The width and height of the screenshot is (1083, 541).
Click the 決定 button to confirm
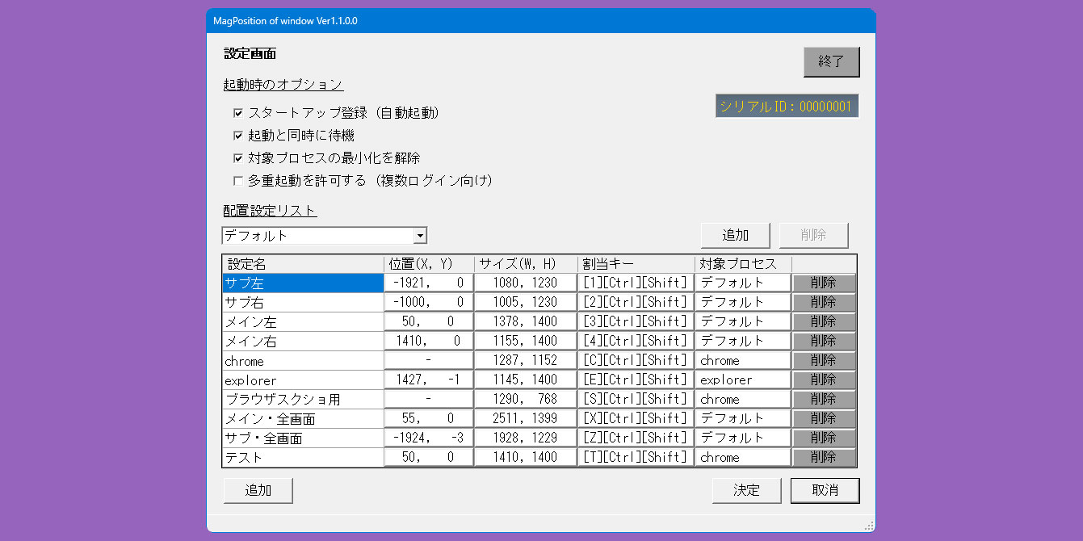[x=746, y=490]
